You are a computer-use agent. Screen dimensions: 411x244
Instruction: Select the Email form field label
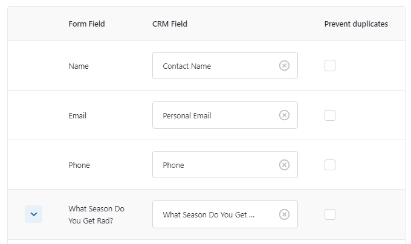[77, 116]
